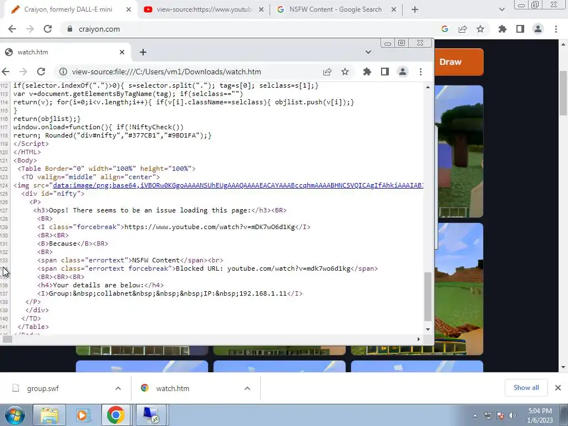The height and width of the screenshot is (426, 568).
Task: Click the Craiyon page vertical scrollbar thumb
Action: tap(563, 93)
